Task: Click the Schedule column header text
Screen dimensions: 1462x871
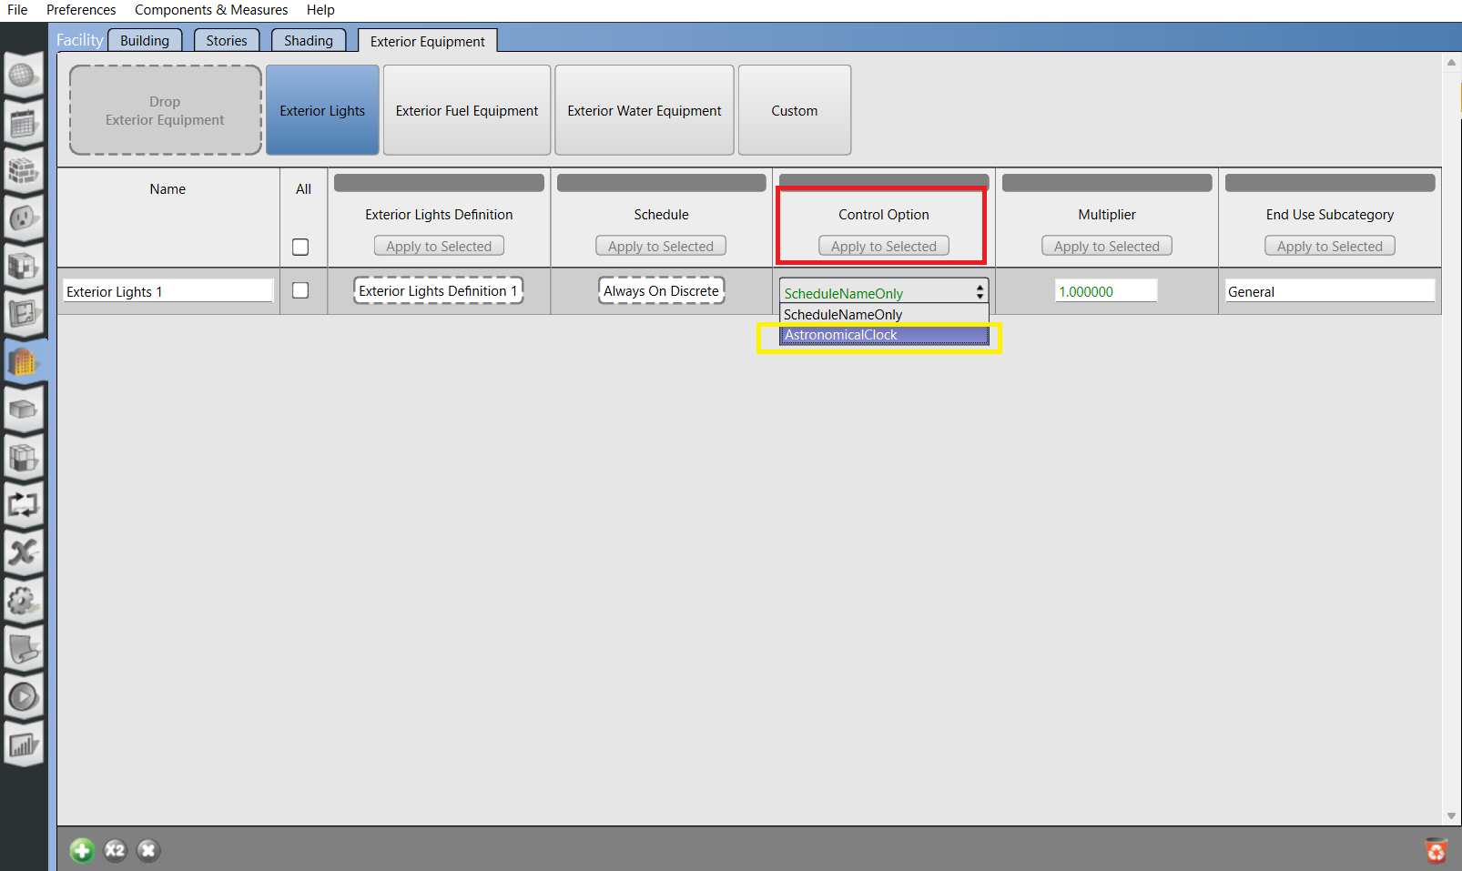Action: (661, 215)
